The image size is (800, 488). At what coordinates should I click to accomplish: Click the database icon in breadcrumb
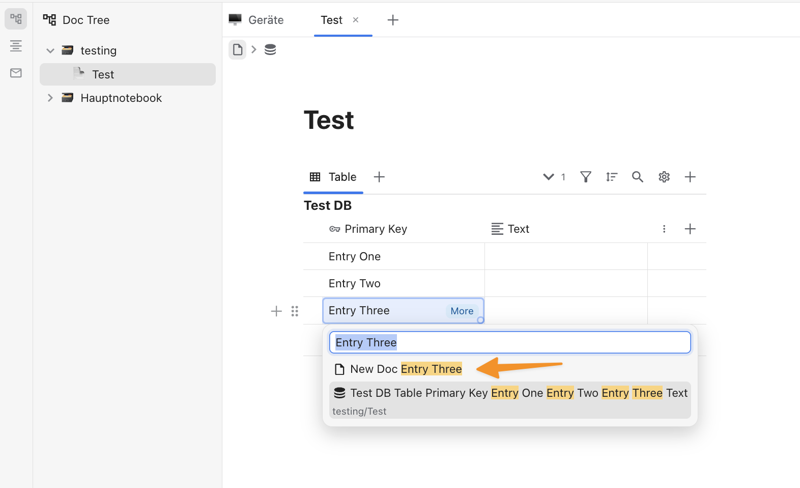(x=270, y=49)
